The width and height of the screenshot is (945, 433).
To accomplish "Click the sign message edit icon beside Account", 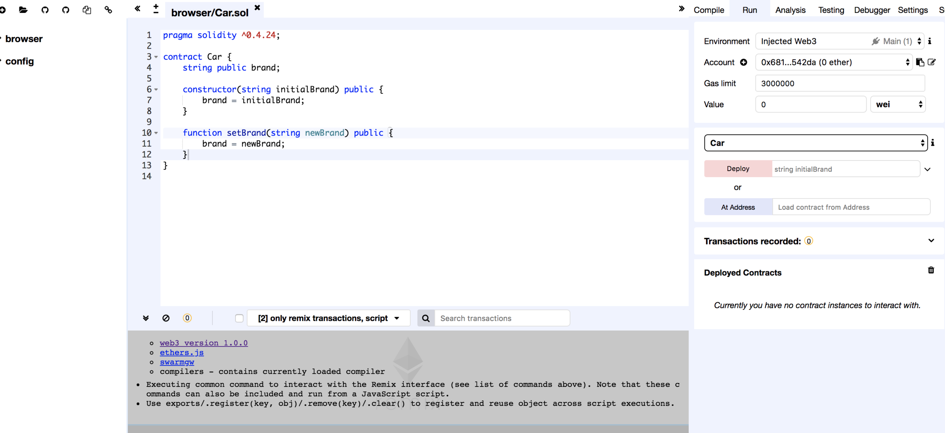I will [932, 62].
